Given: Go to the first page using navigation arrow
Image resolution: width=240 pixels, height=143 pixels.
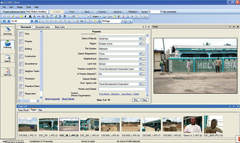Looking at the screenshot, I should point(4,21).
